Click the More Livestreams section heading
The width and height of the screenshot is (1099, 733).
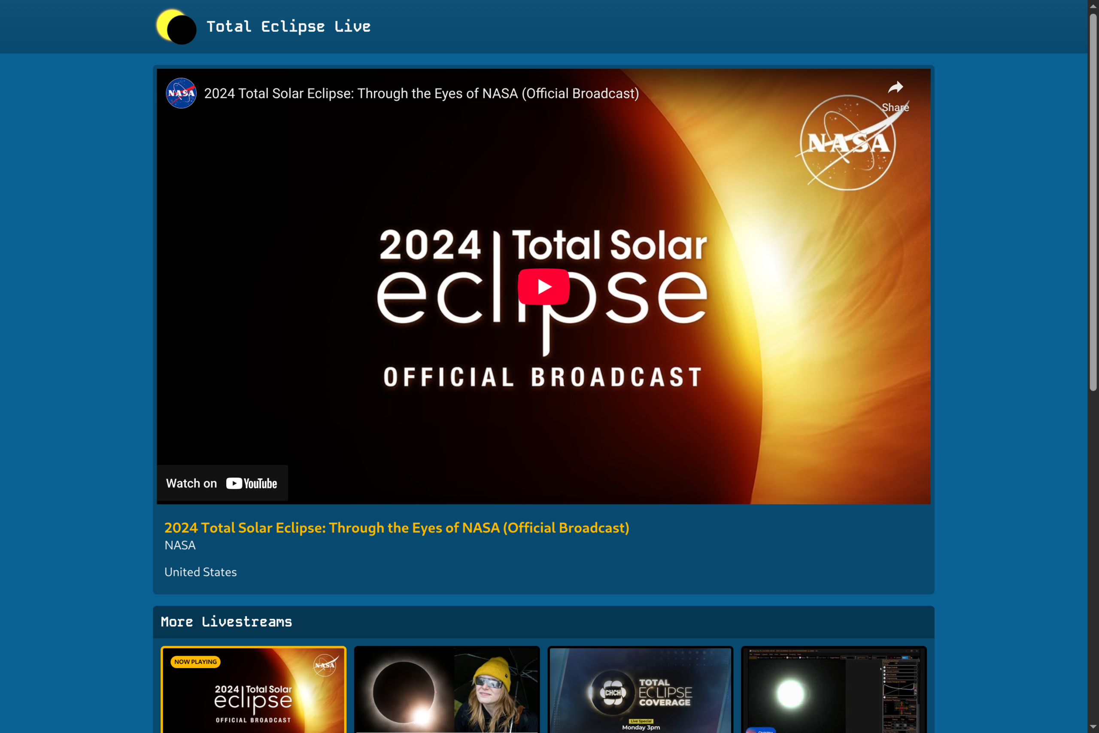[226, 622]
